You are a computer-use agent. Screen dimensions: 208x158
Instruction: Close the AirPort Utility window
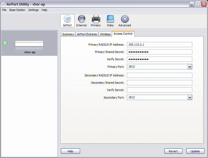[x=204, y=4]
